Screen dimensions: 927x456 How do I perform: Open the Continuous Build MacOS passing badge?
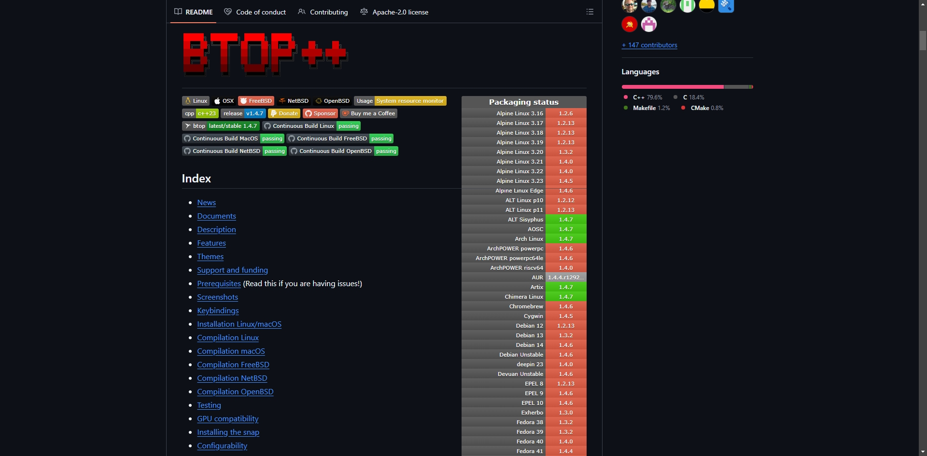pos(233,138)
